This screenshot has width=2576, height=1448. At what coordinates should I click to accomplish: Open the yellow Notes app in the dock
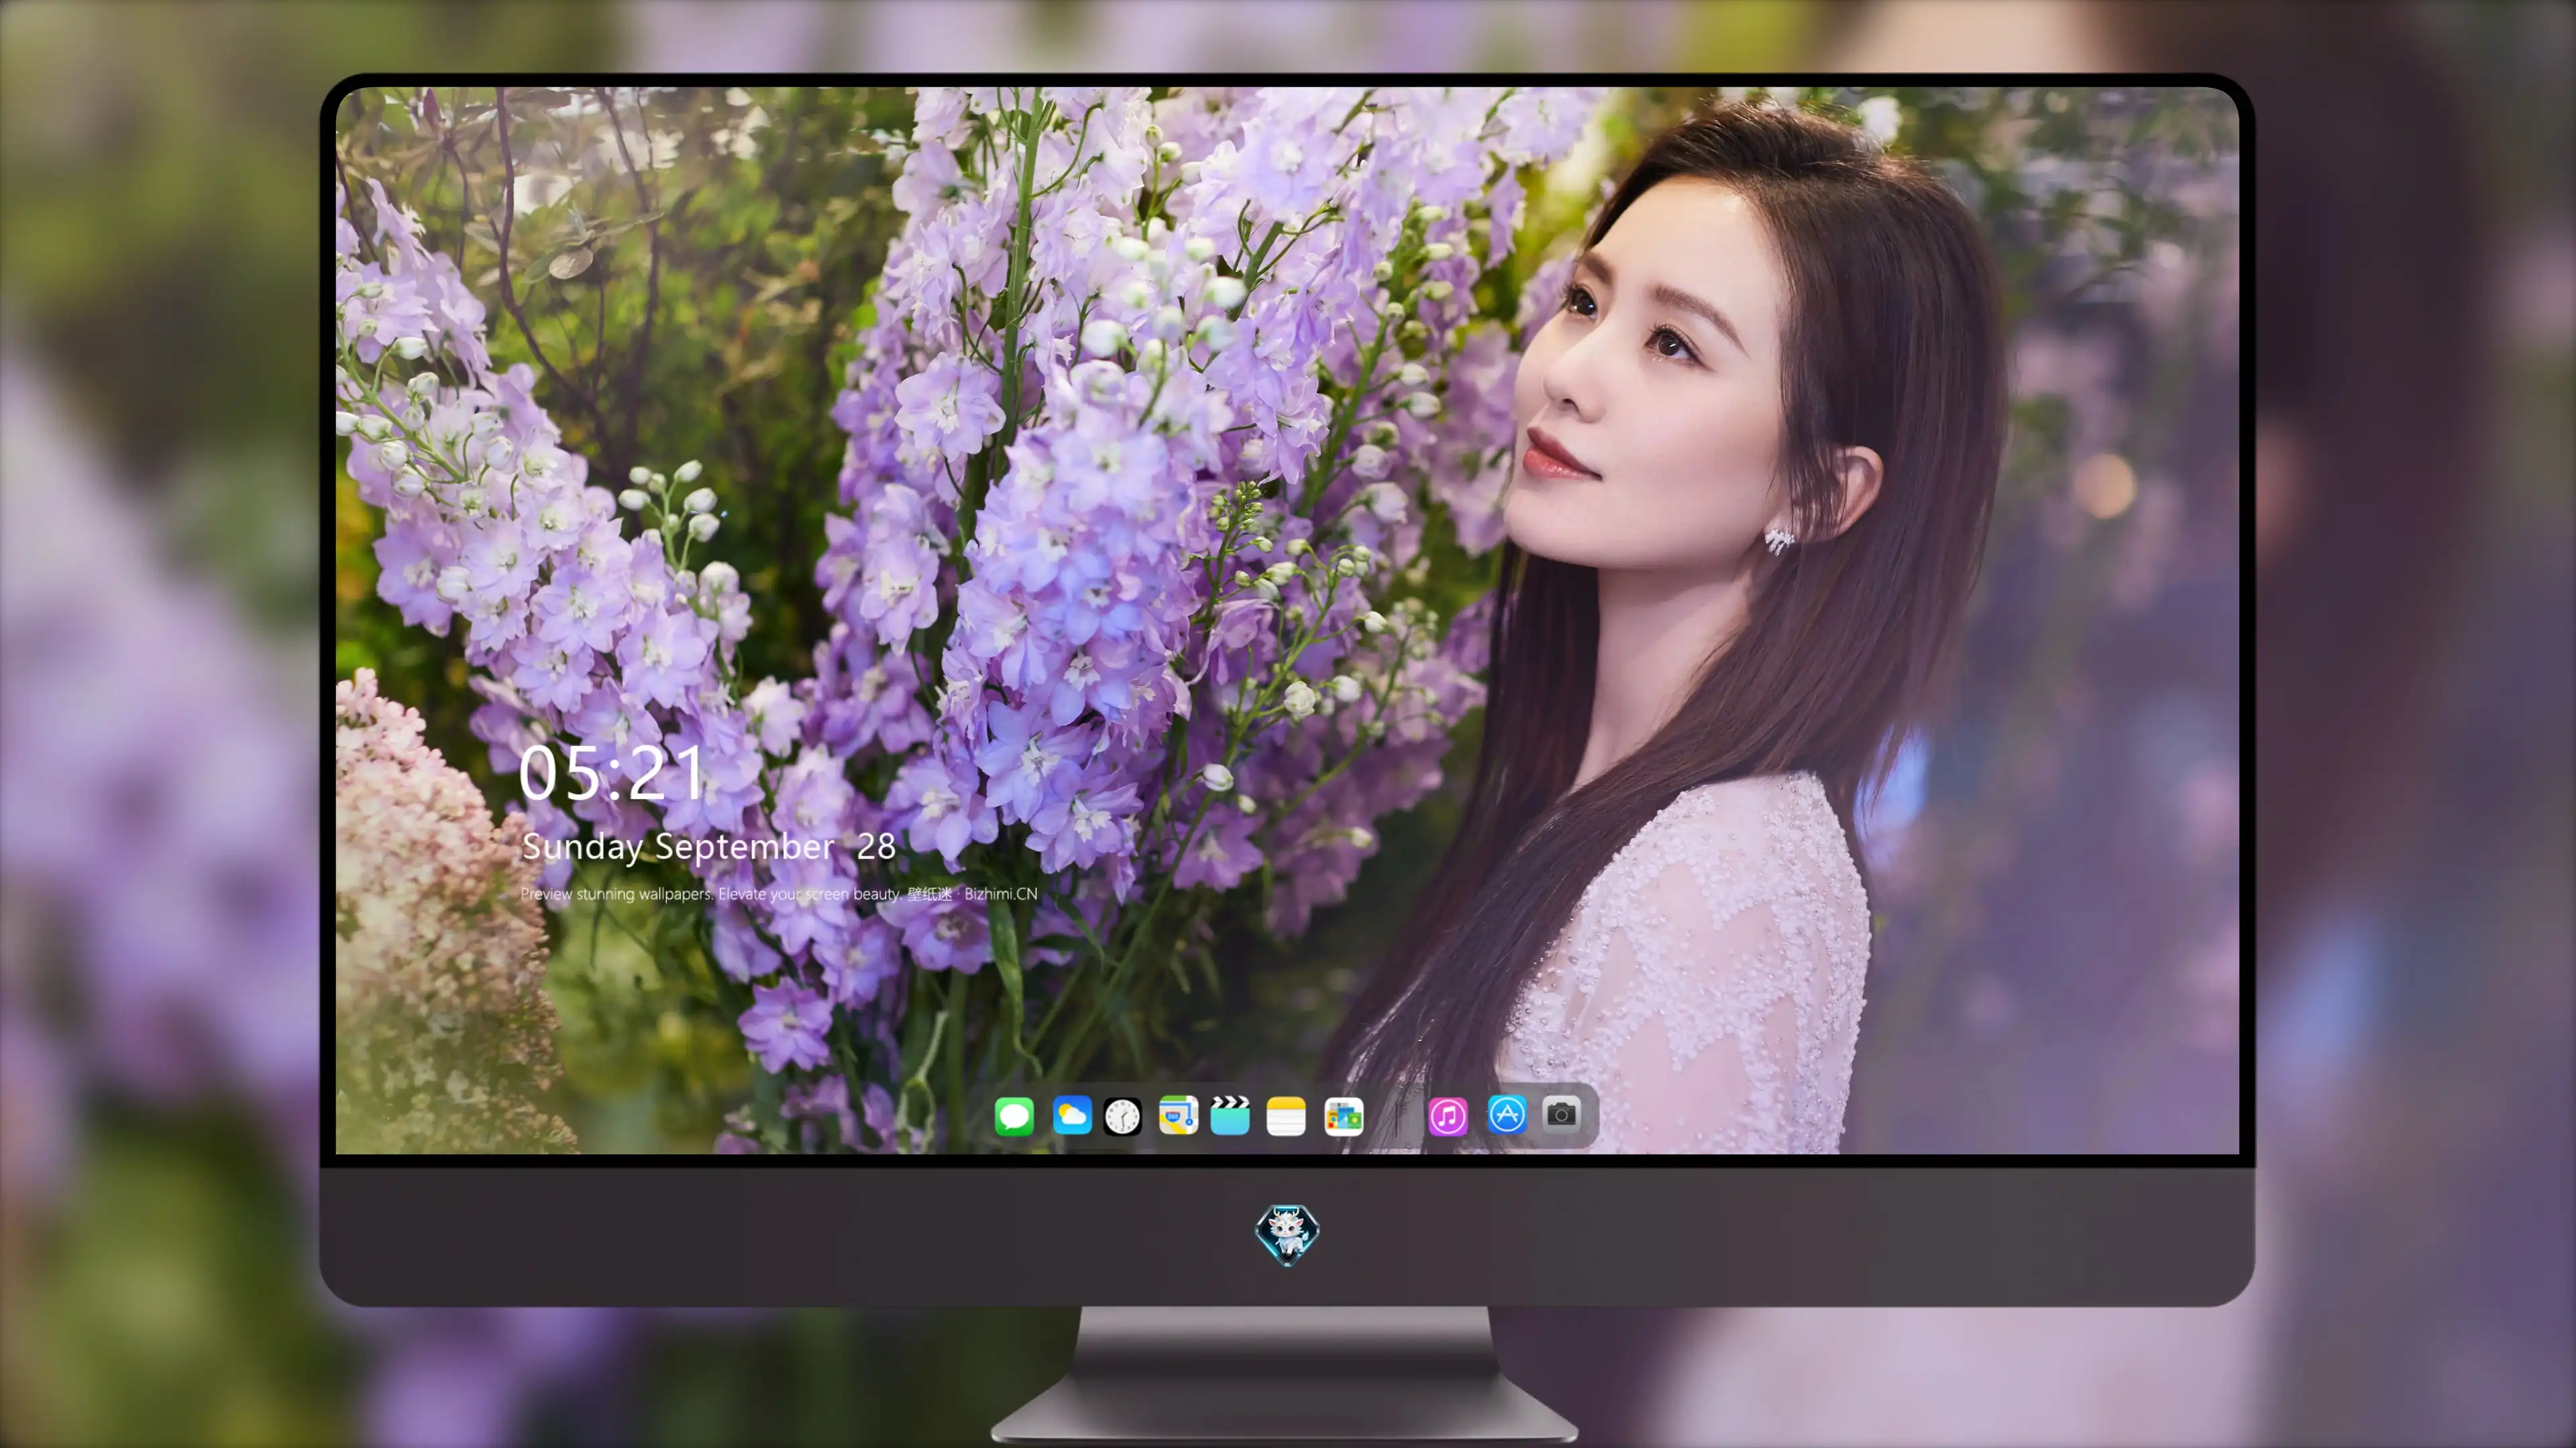tap(1286, 1115)
